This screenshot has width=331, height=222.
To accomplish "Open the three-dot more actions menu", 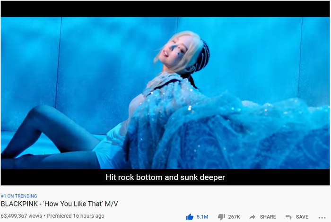I will point(322,218).
